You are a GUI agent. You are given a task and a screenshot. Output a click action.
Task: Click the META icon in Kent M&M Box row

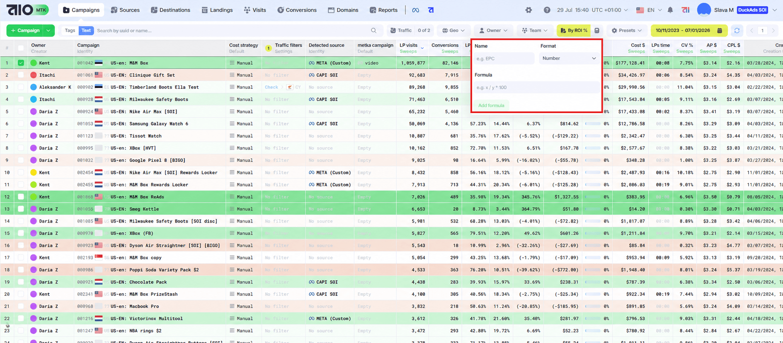tap(312, 63)
